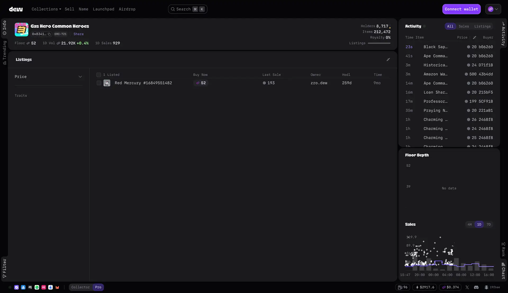This screenshot has width=508, height=293.
Task: Tick the select-all 1 Listed checkbox
Action: [99, 75]
